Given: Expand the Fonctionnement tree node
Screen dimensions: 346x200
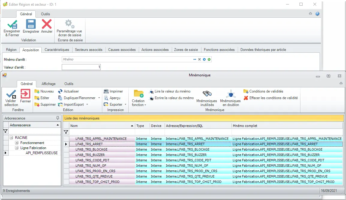Looking at the screenshot, I should click(x=16, y=143).
